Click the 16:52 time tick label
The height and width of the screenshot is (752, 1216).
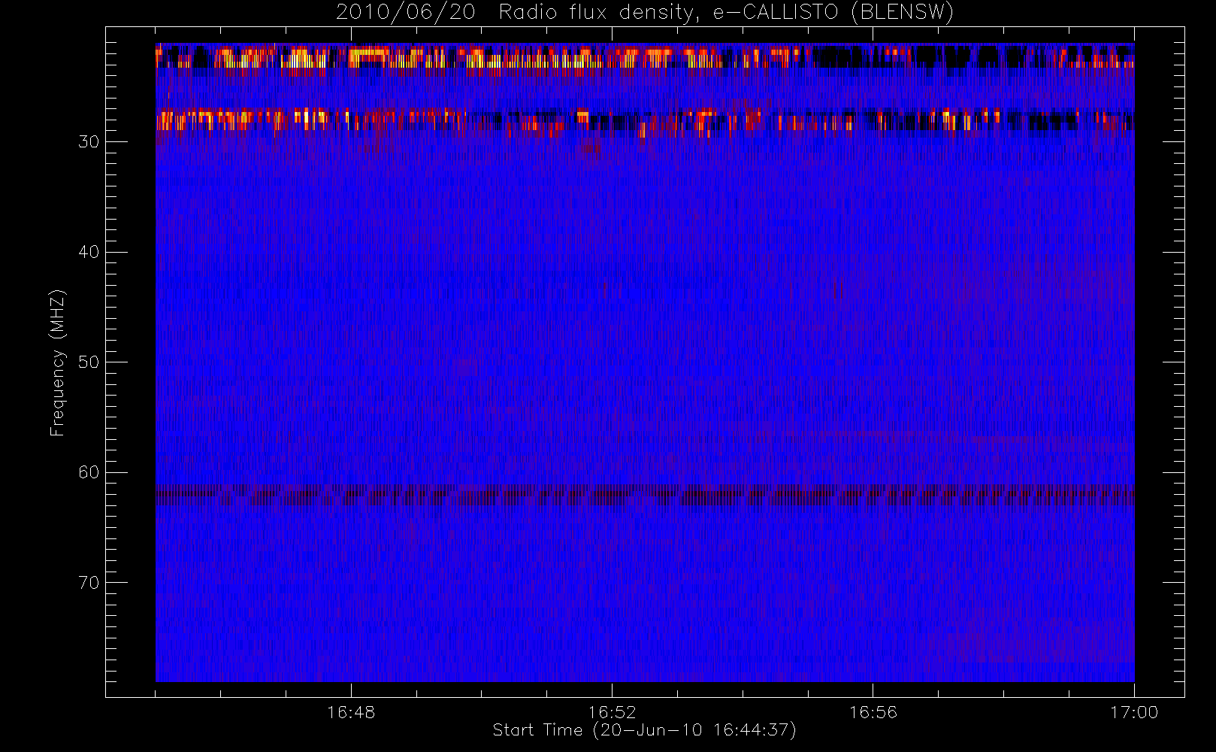tap(612, 712)
